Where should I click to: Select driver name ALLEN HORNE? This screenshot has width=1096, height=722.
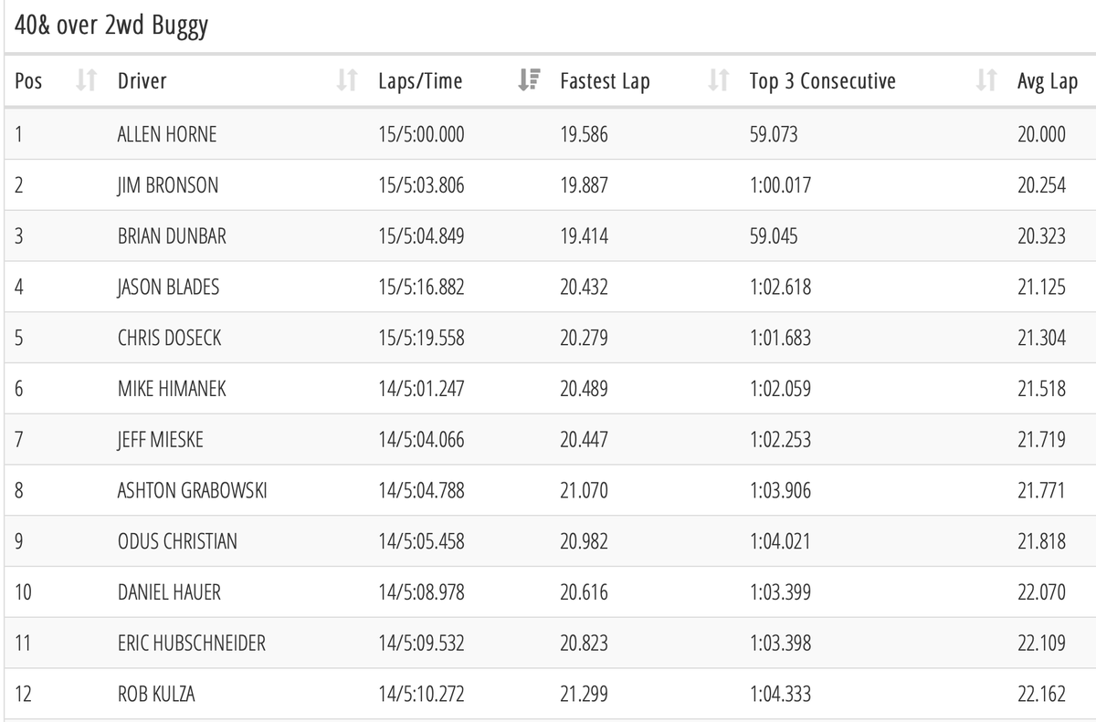167,135
